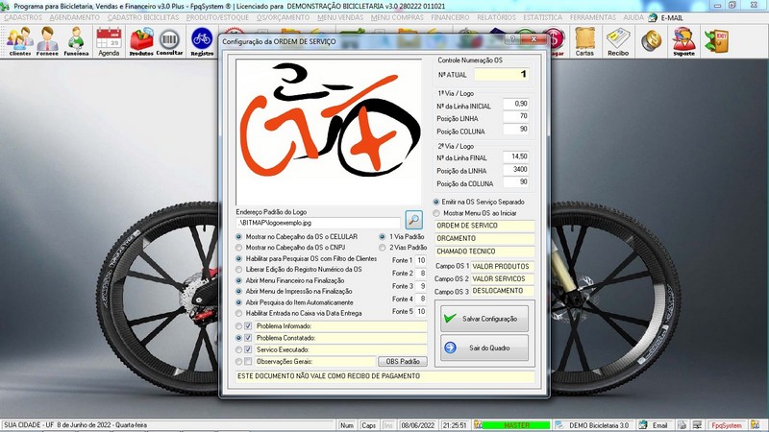Click the Exit door toolbar icon

pos(716,41)
